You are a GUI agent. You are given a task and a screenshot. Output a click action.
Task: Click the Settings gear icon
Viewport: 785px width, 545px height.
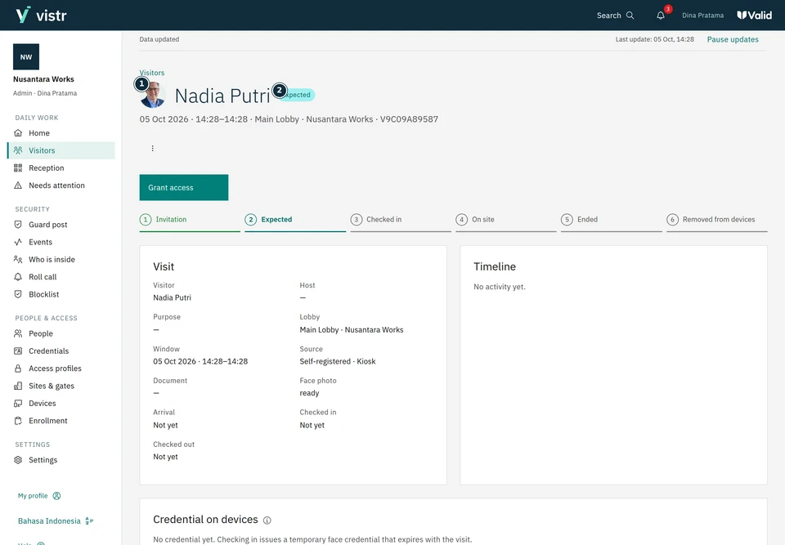18,460
